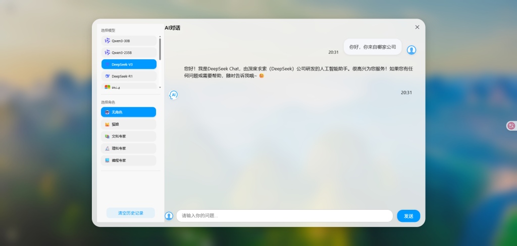This screenshot has height=246, width=517.
Task: Close the AI对话 dialog with X
Action: coord(417,27)
